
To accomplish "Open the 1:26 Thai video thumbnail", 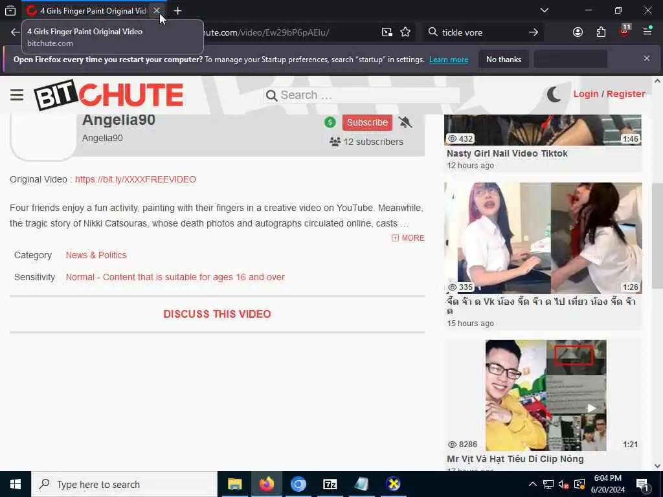I will pos(543,238).
